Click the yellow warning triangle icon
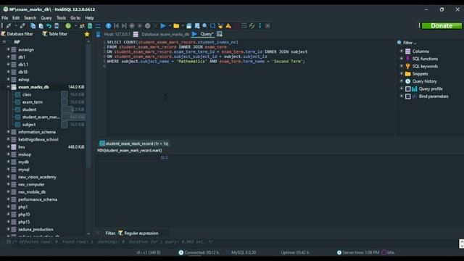 pyautogui.click(x=228, y=26)
